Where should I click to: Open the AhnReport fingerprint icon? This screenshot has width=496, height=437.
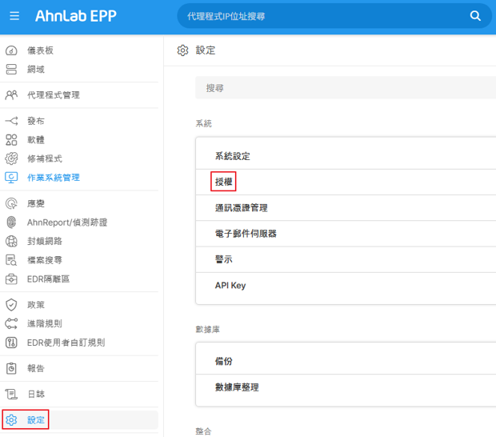click(x=11, y=223)
